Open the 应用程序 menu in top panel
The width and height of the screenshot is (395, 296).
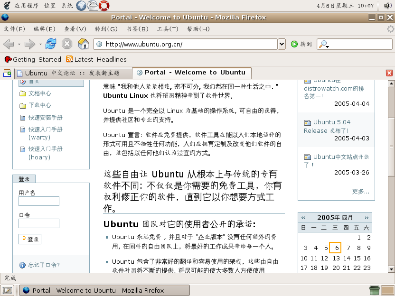pos(27,6)
